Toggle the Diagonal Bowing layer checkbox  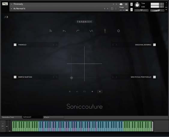click(x=155, y=45)
